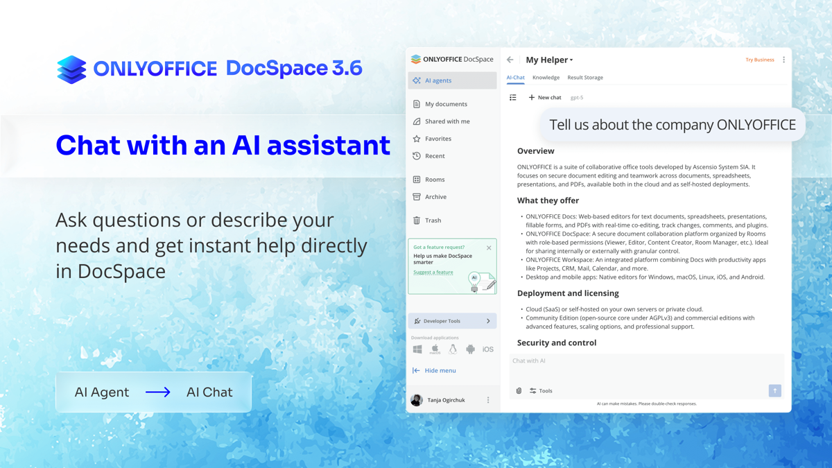Image resolution: width=832 pixels, height=468 pixels.
Task: Close the feature request banner
Action: pyautogui.click(x=489, y=248)
